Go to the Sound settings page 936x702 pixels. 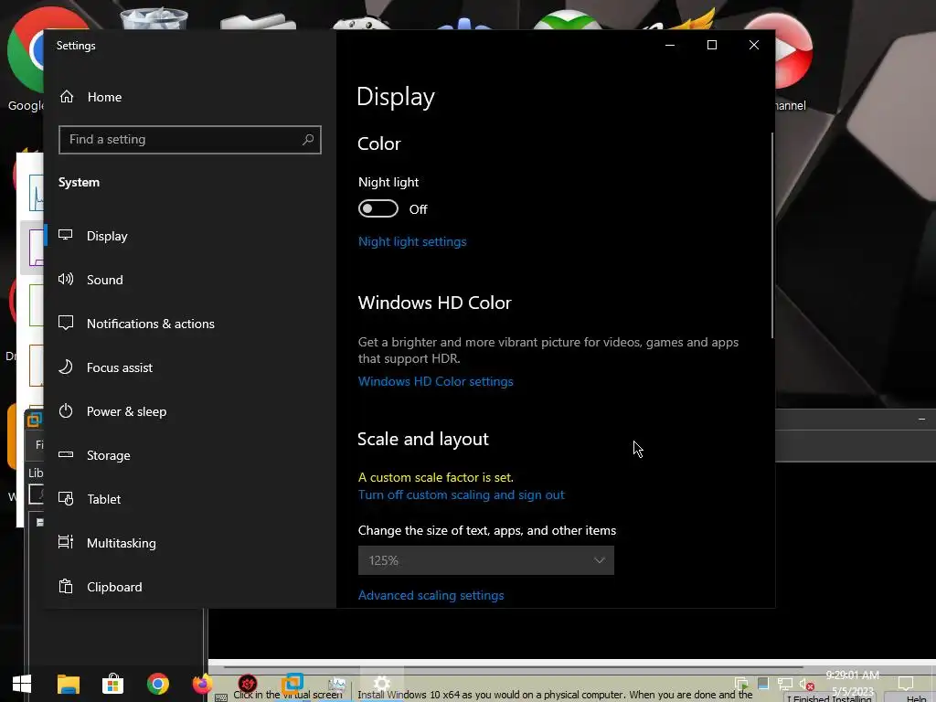click(104, 280)
